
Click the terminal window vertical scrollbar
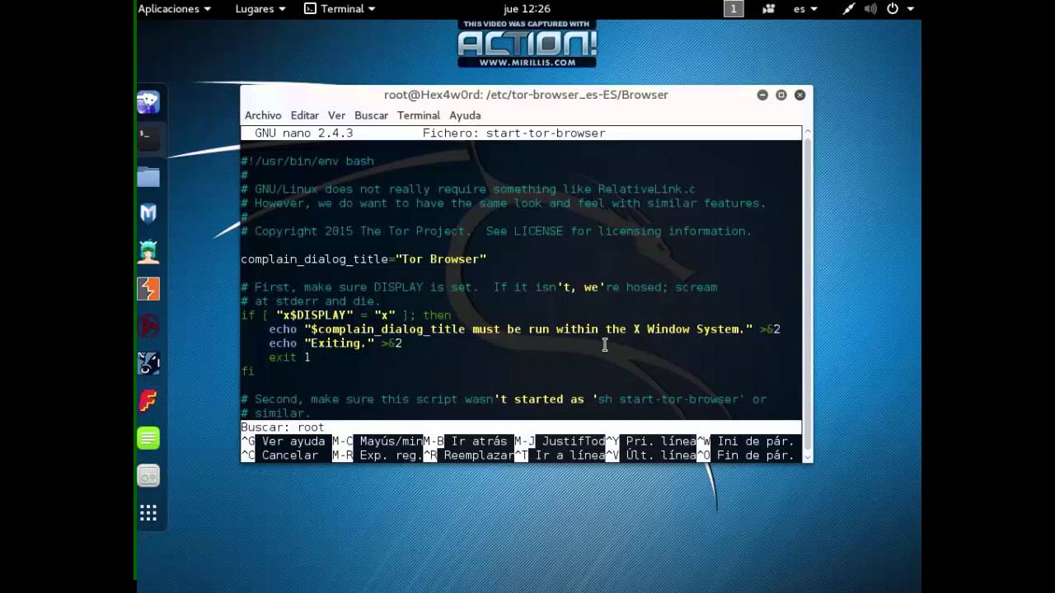click(x=808, y=294)
